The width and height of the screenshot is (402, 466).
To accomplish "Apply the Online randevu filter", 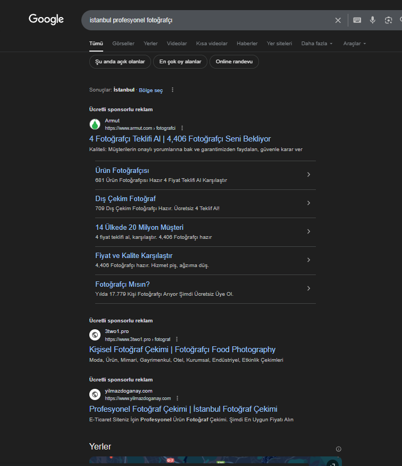I will (x=234, y=62).
